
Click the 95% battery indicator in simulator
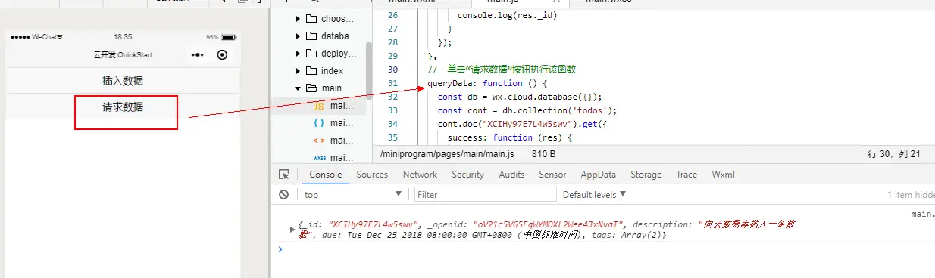tap(221, 36)
